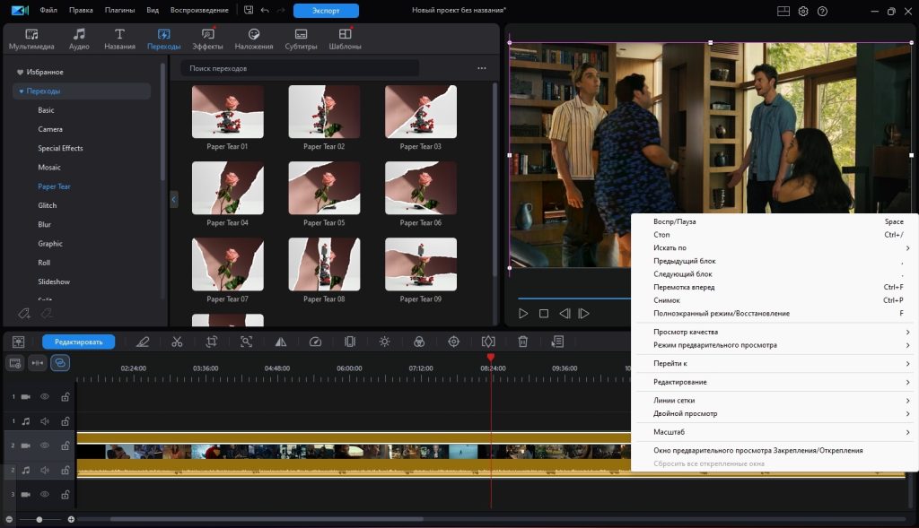This screenshot has height=528, width=919.
Task: Delete clip with the trash bin icon
Action: [x=522, y=342]
